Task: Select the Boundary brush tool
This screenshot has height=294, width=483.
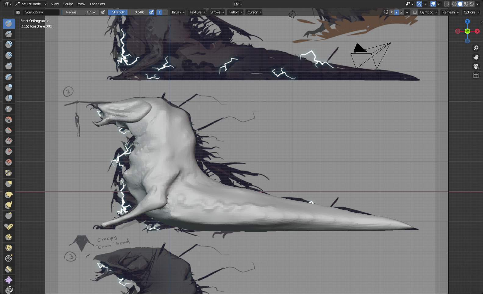Action: click(x=9, y=269)
